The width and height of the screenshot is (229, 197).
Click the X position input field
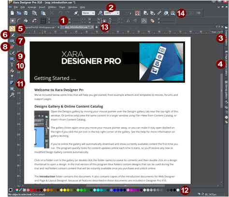55,19
